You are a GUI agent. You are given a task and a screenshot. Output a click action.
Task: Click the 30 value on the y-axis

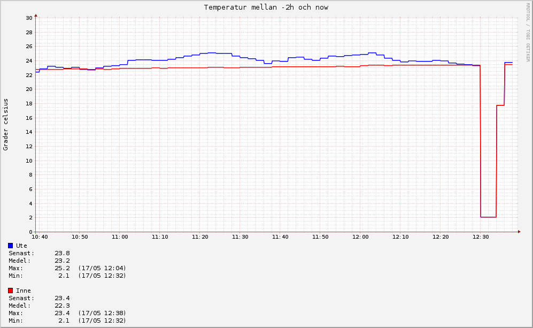pos(29,18)
